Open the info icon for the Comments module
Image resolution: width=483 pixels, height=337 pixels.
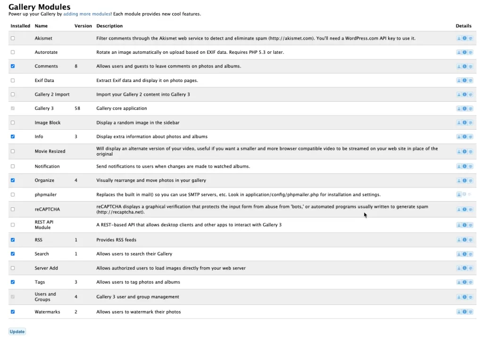click(x=465, y=66)
